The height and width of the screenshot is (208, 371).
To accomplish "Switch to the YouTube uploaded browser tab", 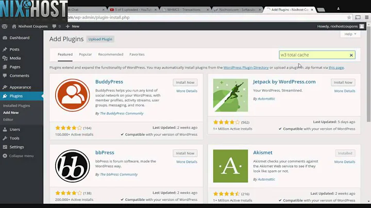I will 133,10.
